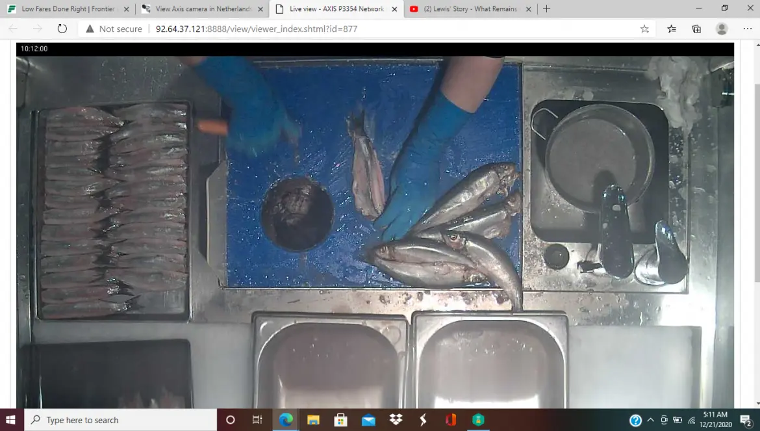This screenshot has width=760, height=431.
Task: Close the Live view AXIS P3354 tab
Action: [394, 9]
